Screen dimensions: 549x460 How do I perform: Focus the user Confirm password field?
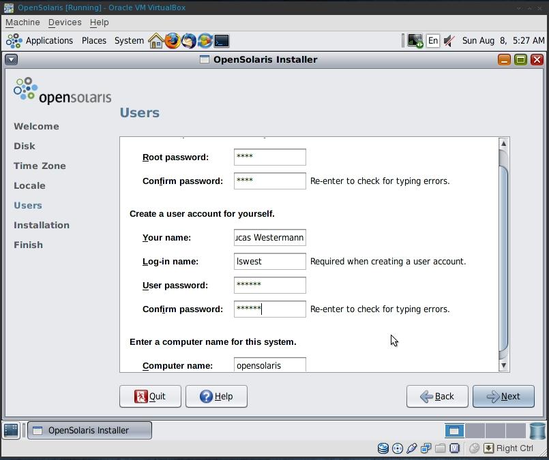[270, 309]
